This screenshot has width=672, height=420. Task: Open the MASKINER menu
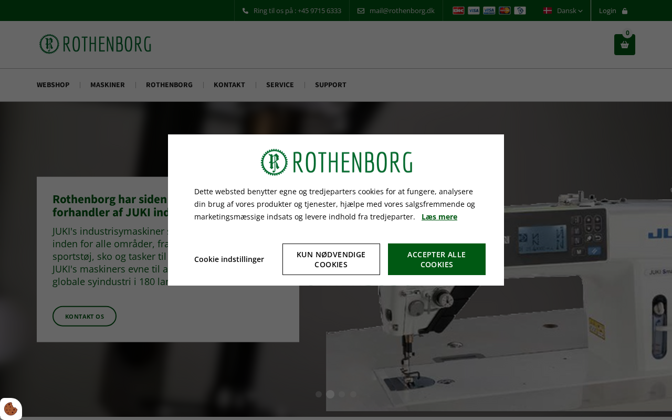point(108,85)
